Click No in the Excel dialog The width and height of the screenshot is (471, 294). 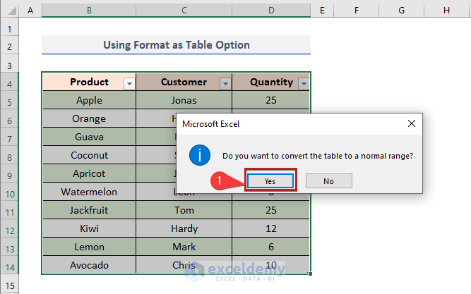[328, 181]
